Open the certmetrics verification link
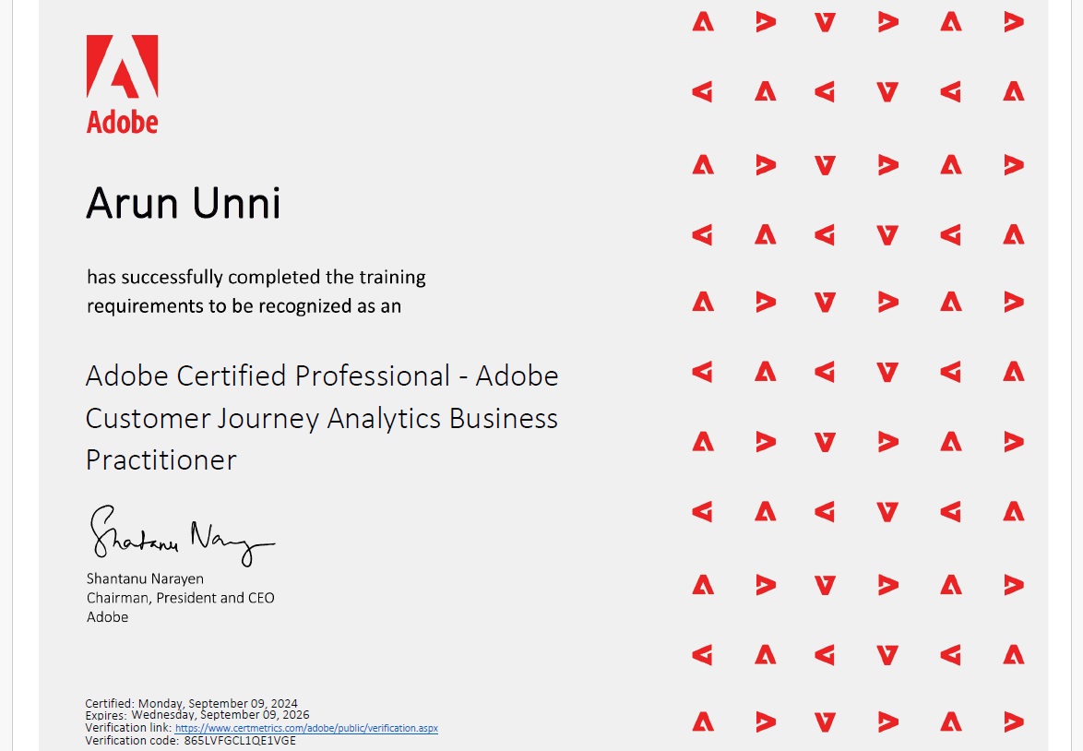The width and height of the screenshot is (1083, 751). 306,728
